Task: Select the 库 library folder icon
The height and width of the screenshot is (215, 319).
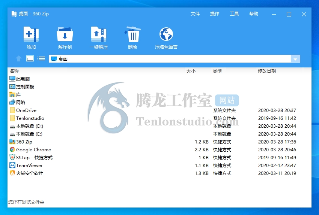Action: click(12, 94)
